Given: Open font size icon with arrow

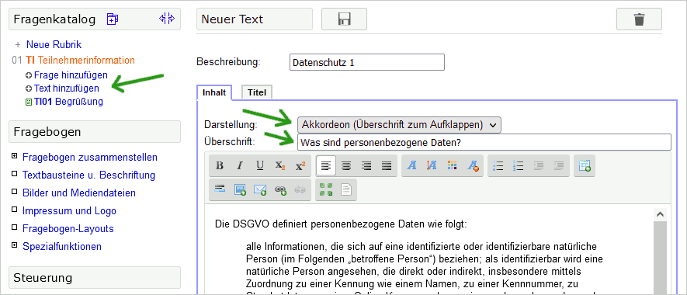Looking at the screenshot, I should coord(432,165).
